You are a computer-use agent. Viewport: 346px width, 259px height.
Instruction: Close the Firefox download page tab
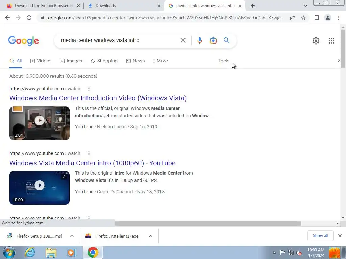(78, 6)
